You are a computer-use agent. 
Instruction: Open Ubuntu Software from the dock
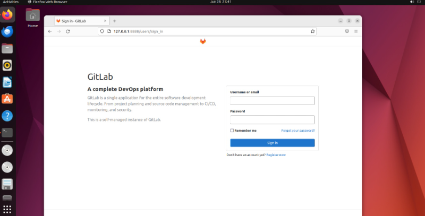click(x=7, y=99)
